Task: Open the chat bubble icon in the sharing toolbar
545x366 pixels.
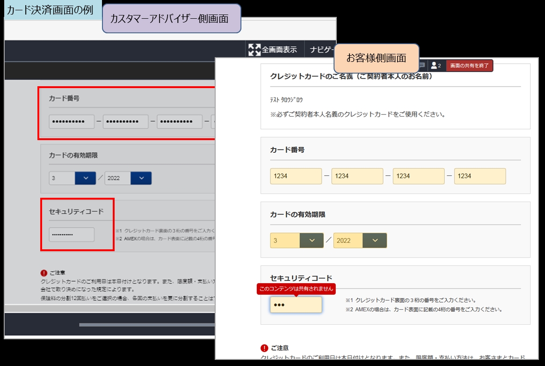Action: (x=422, y=66)
